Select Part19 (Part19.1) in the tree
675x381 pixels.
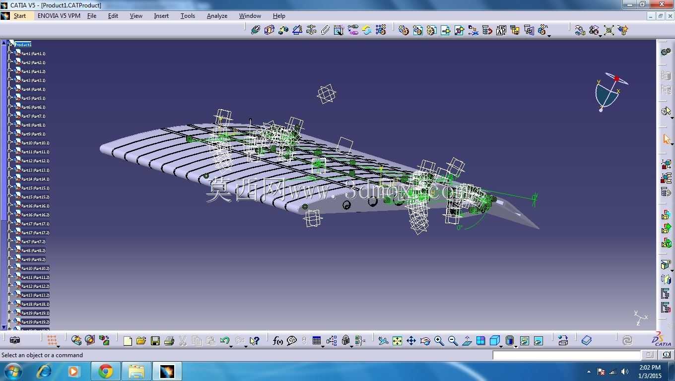point(35,313)
